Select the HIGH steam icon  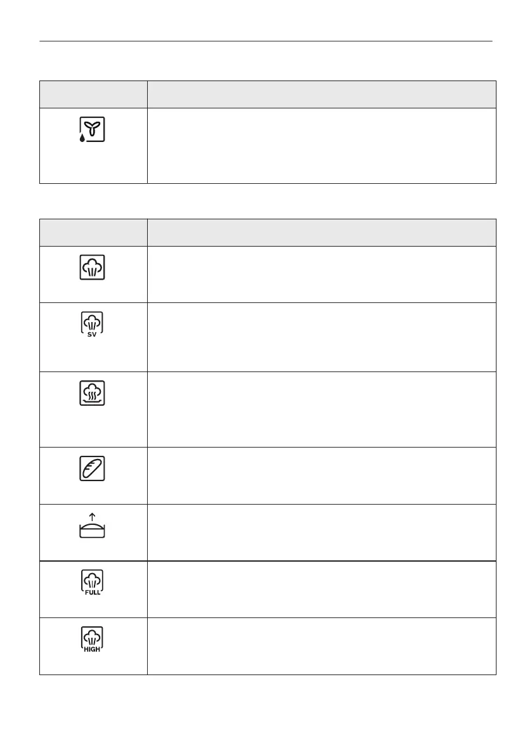click(x=93, y=640)
